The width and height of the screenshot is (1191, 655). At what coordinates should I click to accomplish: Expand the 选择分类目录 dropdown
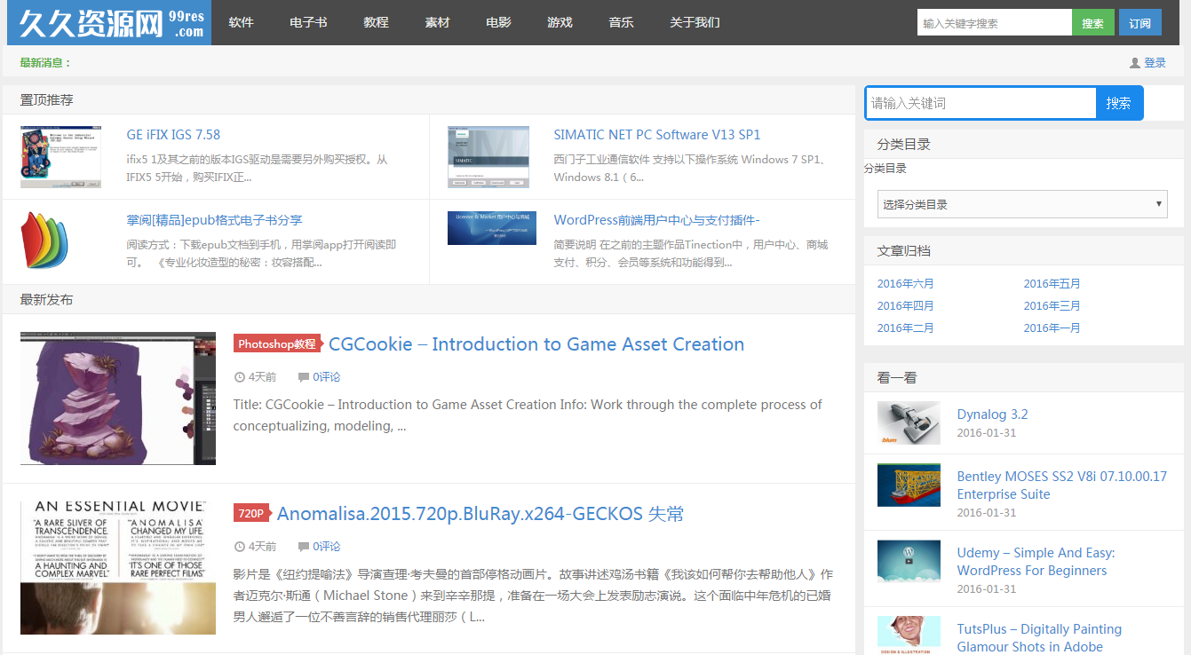tap(1021, 204)
